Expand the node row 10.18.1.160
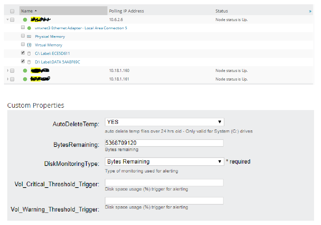The height and width of the screenshot is (225, 321). pos(8,71)
